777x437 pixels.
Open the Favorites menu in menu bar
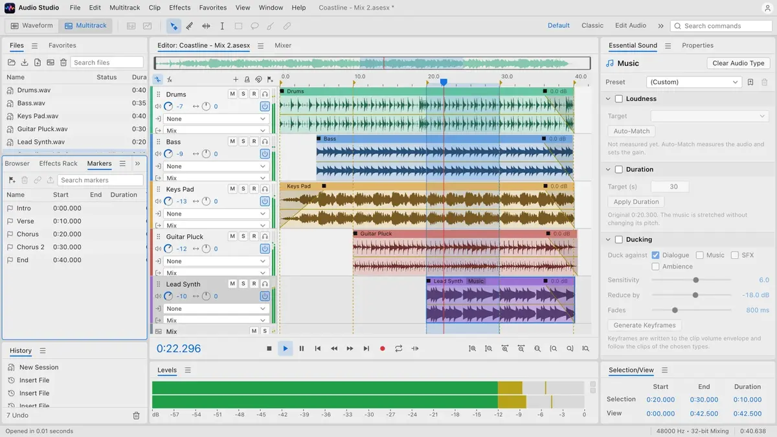213,8
